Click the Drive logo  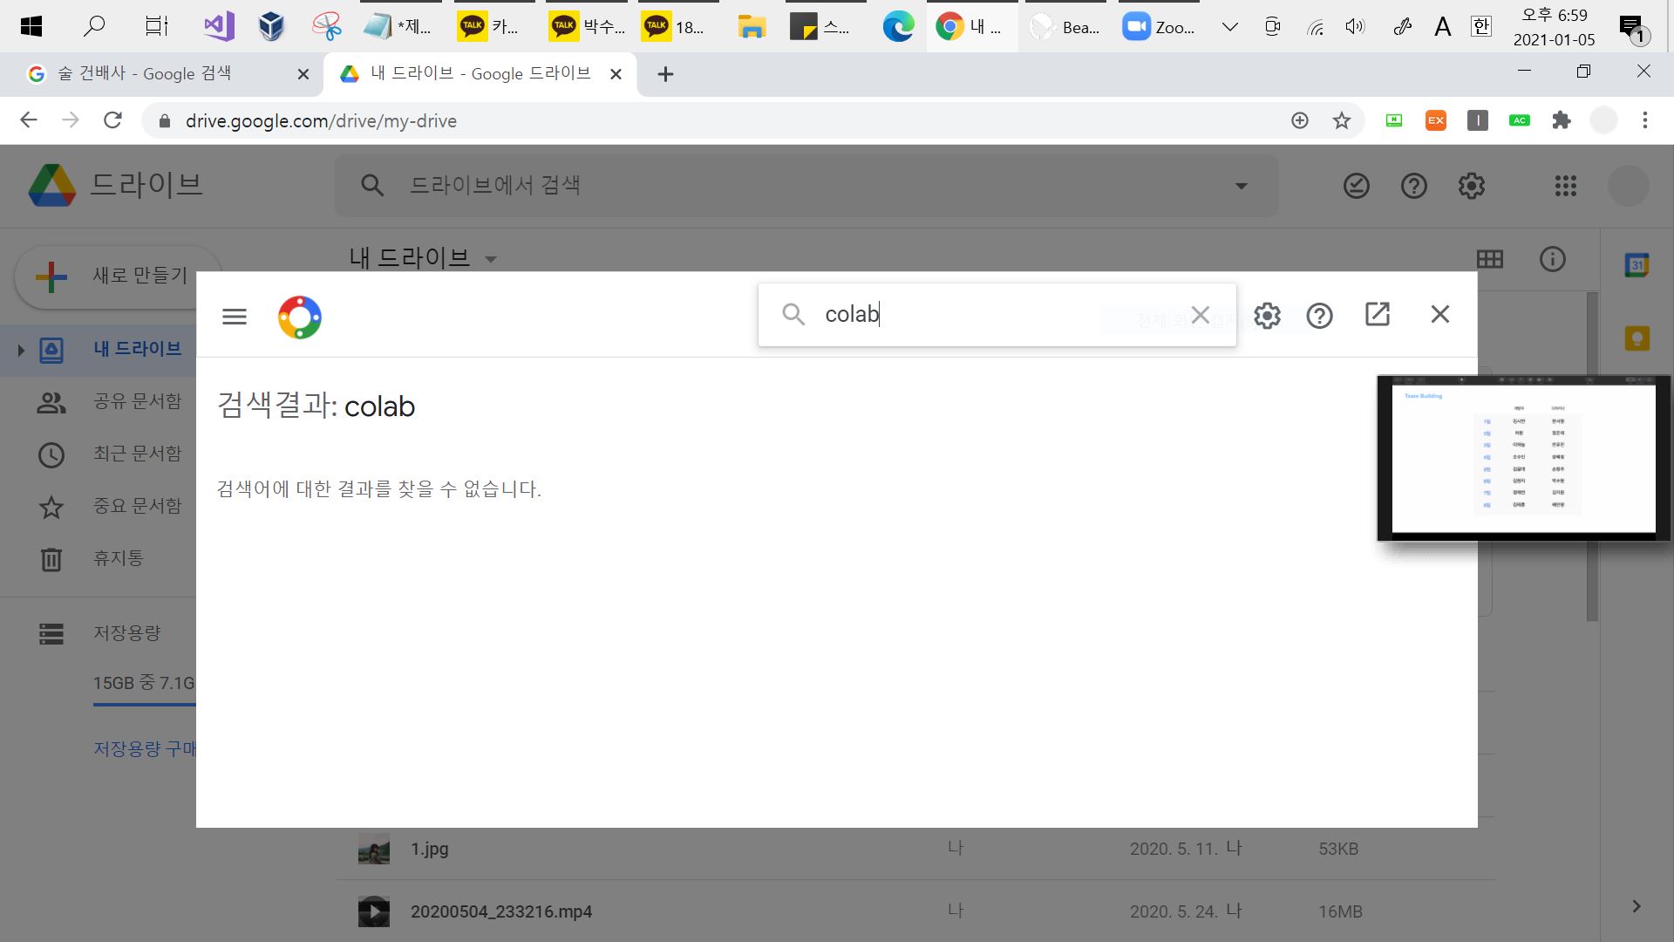coord(115,185)
